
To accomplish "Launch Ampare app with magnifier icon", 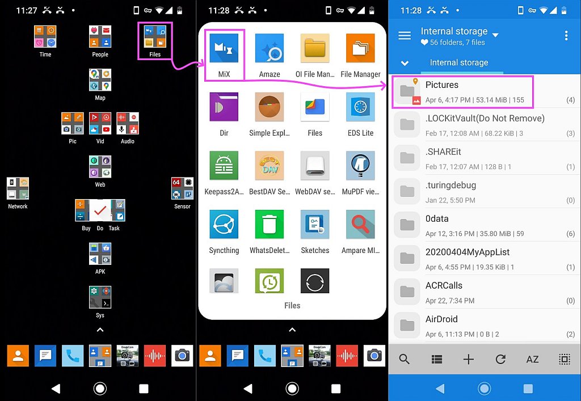I will click(x=360, y=225).
